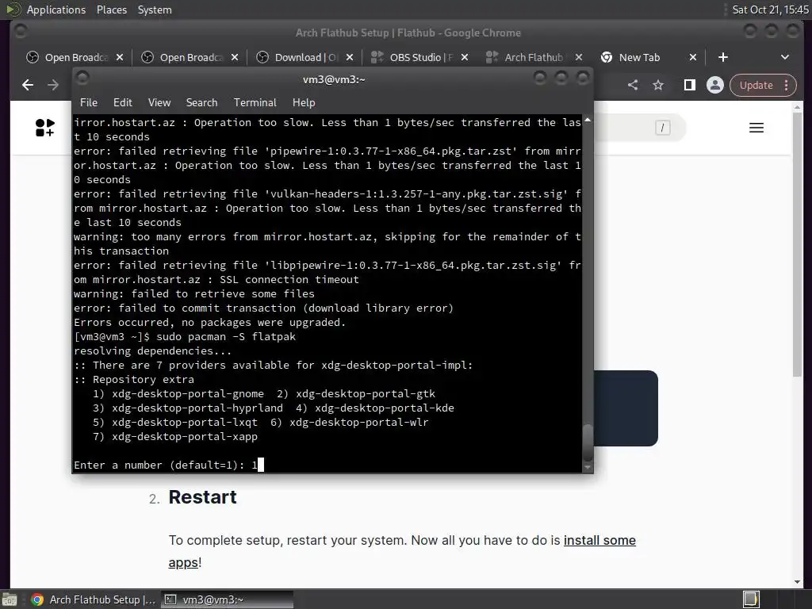Click 'xdg-desktop-portal-xapp' in terminal output
Viewport: 812px width, 609px height.
[185, 437]
